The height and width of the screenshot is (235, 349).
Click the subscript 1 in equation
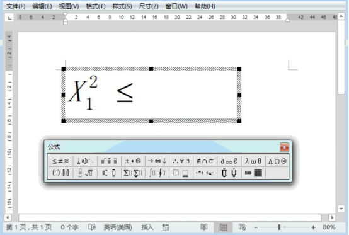pos(89,103)
